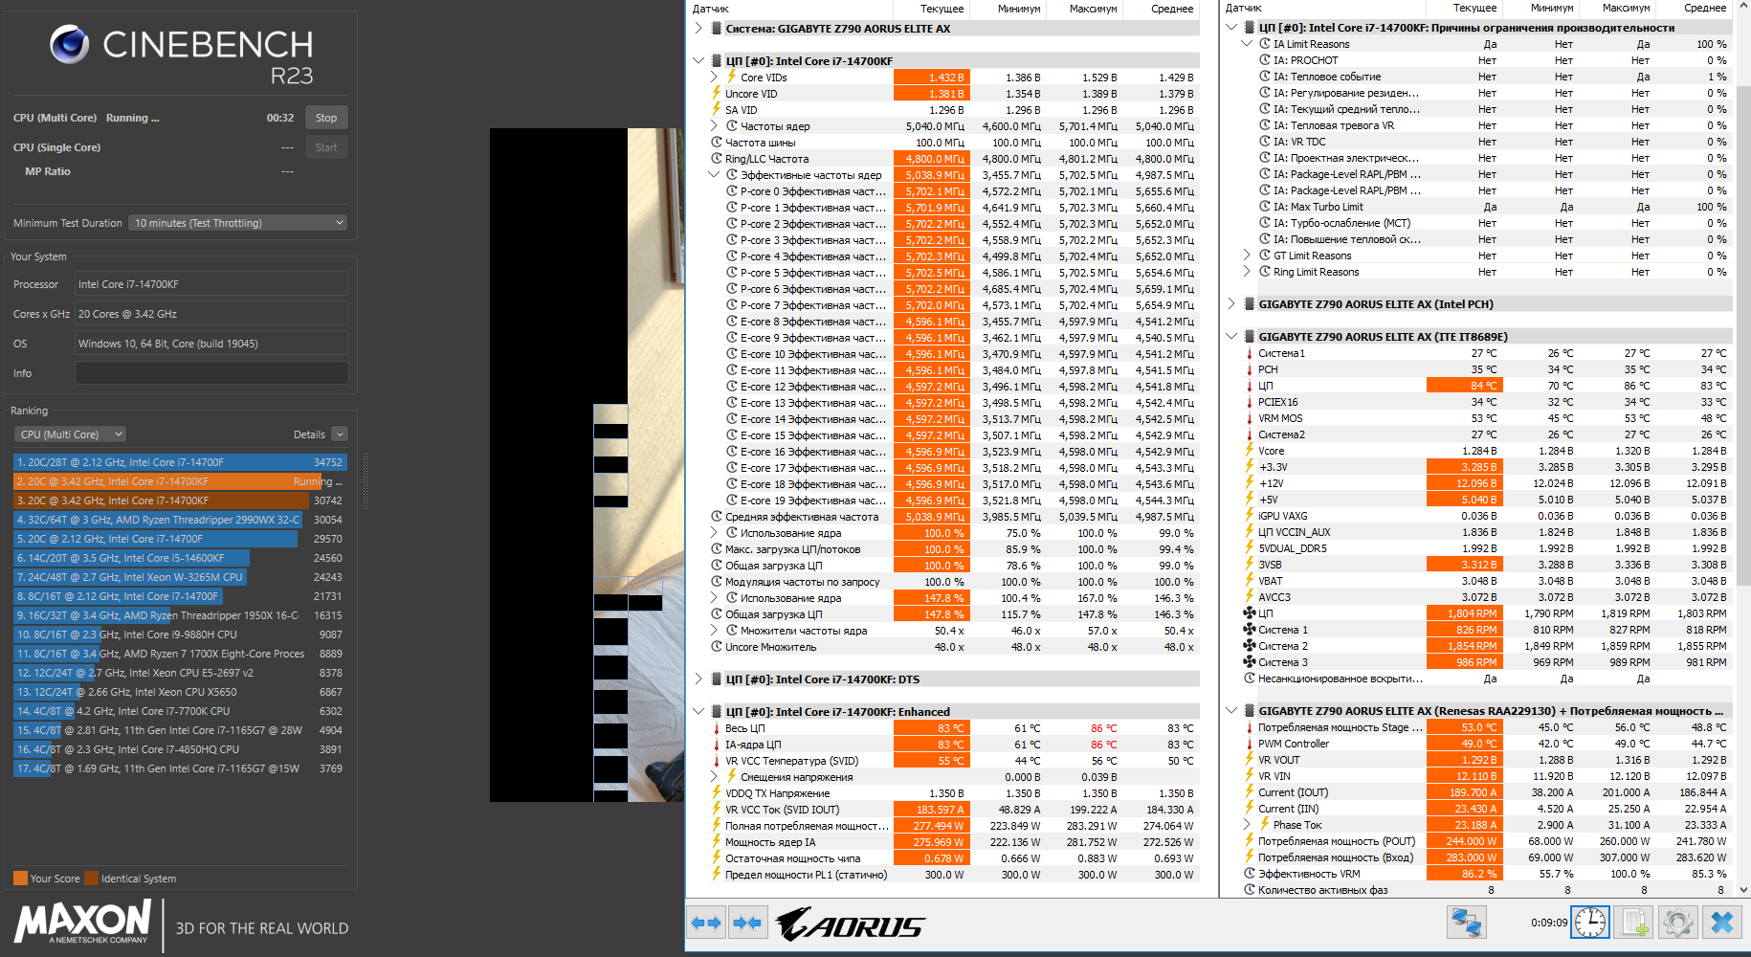This screenshot has height=957, width=1751.
Task: Click the circle icon on Uncore Множитель row
Action: [x=716, y=646]
